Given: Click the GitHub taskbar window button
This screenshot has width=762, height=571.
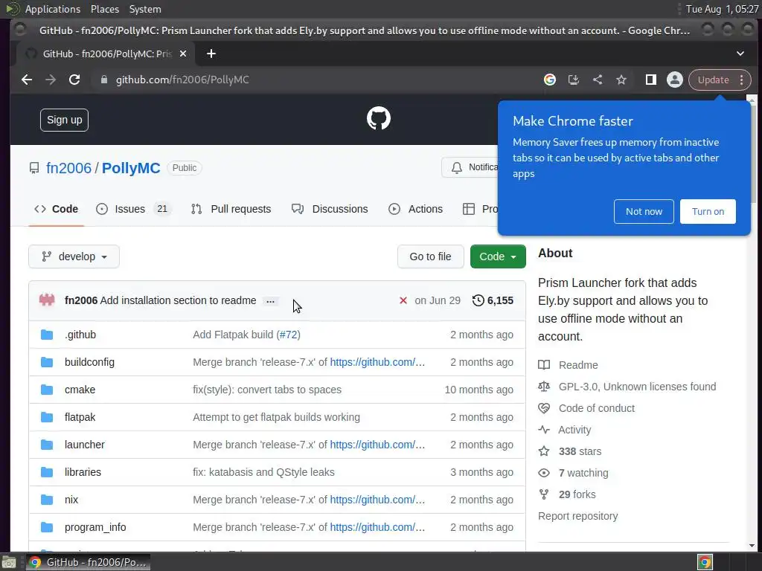Looking at the screenshot, I should 88,562.
